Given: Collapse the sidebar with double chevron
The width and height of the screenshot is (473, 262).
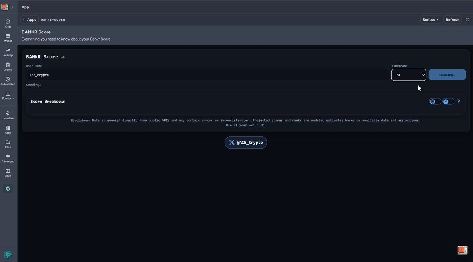Looking at the screenshot, I should [12, 7].
